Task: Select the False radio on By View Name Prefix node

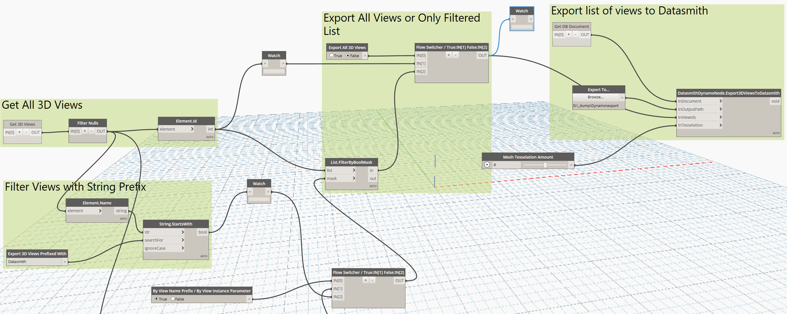Action: coord(173,299)
